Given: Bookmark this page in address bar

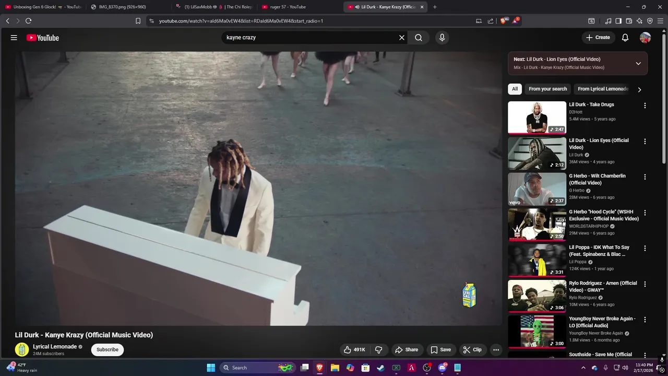Looking at the screenshot, I should pos(138,21).
